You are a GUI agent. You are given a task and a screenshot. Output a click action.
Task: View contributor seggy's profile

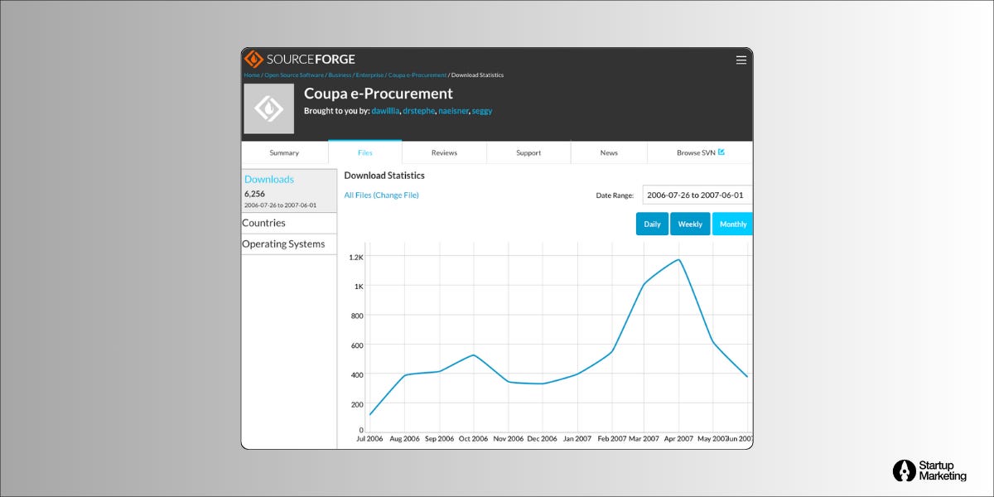[482, 110]
